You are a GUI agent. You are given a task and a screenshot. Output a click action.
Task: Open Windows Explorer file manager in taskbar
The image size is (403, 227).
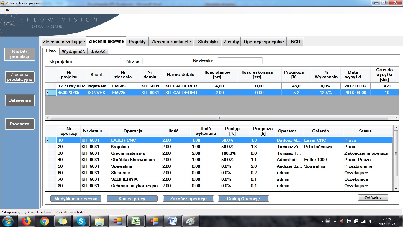[x=99, y=221]
